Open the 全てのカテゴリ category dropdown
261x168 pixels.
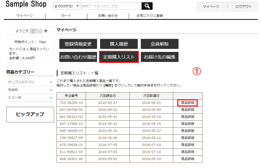coord(67,6)
